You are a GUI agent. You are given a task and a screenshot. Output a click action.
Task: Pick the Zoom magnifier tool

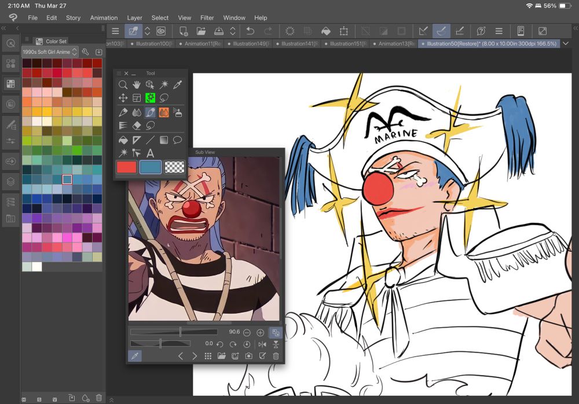[x=123, y=85]
